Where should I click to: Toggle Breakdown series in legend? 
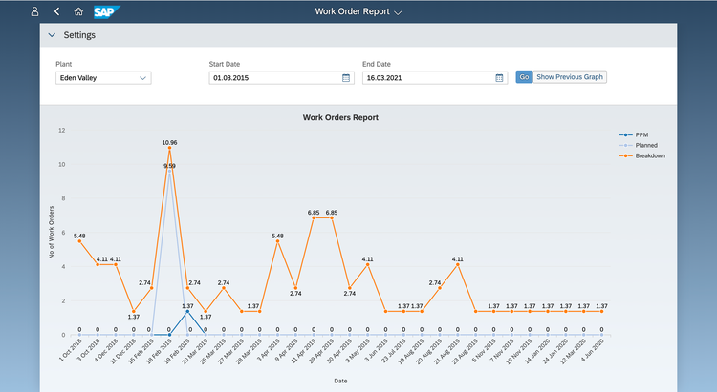pyautogui.click(x=642, y=156)
